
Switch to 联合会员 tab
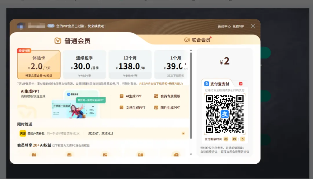(x=197, y=40)
